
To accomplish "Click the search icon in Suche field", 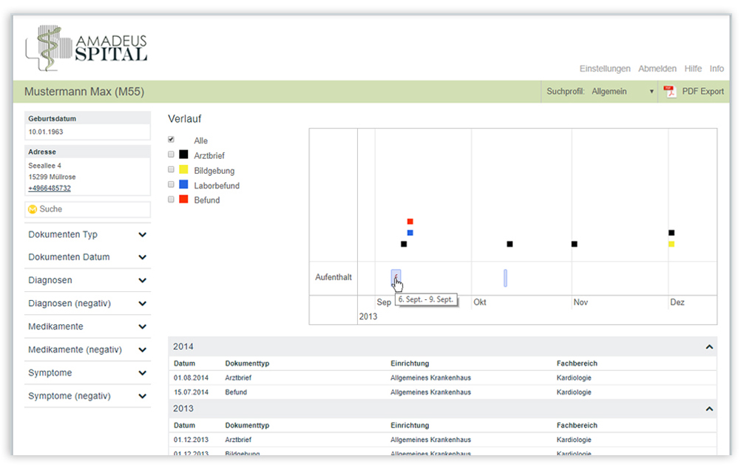I will [33, 210].
